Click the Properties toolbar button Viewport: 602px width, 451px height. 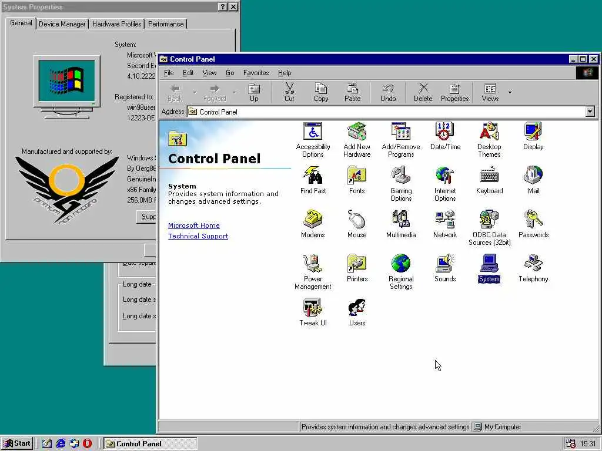pyautogui.click(x=454, y=93)
